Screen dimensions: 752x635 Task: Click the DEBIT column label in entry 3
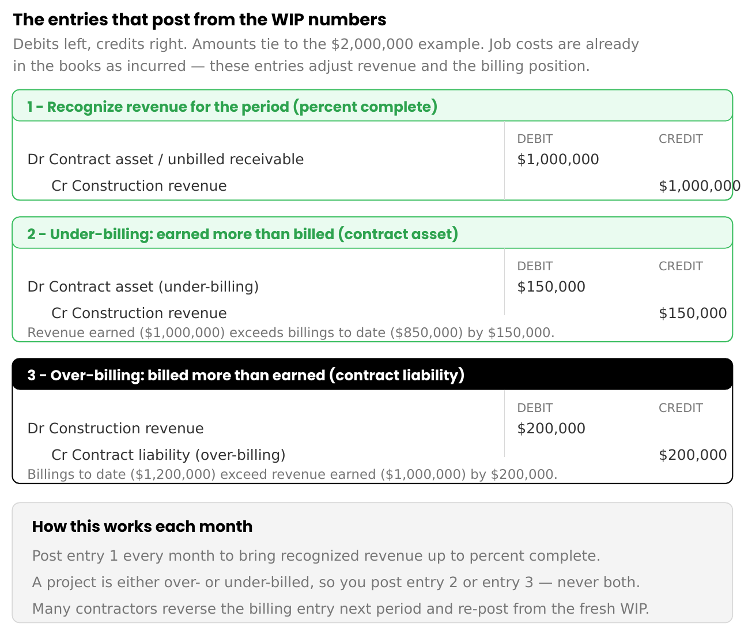pos(535,408)
